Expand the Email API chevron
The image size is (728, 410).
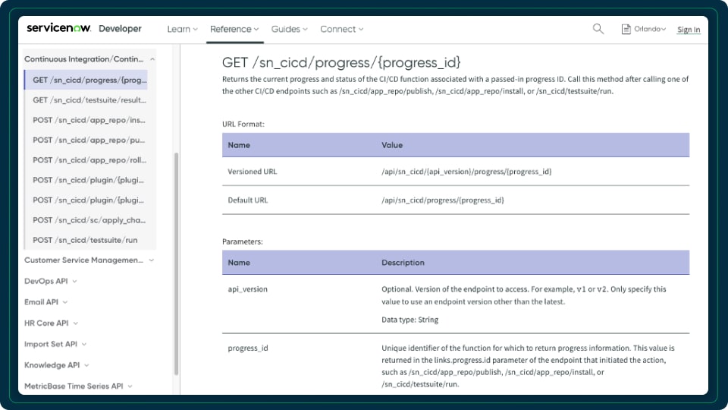coord(65,302)
